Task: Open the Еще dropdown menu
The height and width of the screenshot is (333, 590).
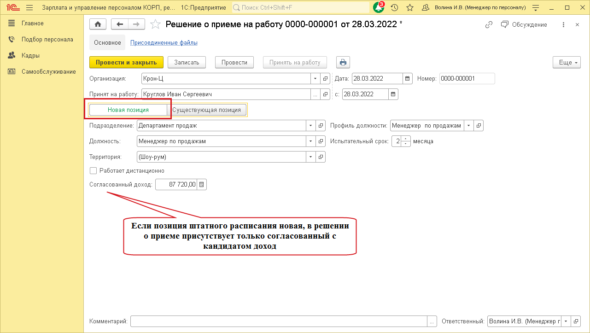Action: point(566,63)
